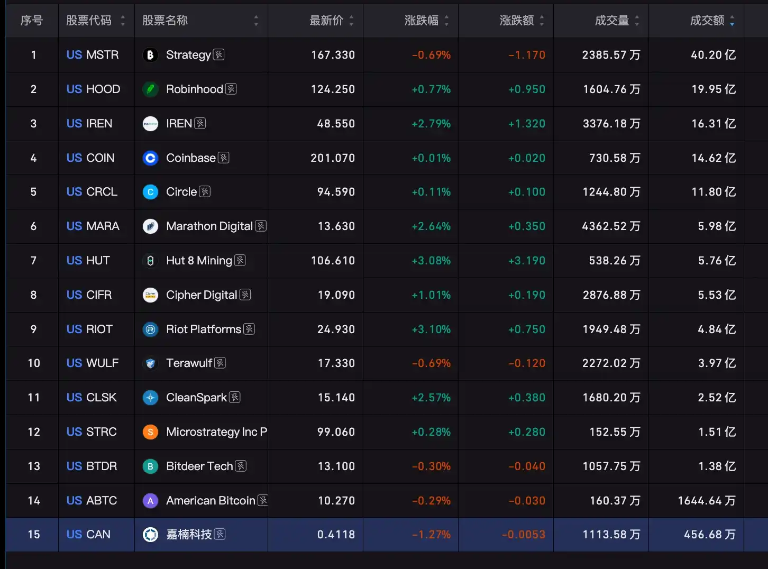Click the American Bitcoin purple A logo
Image resolution: width=768 pixels, height=569 pixels.
150,501
